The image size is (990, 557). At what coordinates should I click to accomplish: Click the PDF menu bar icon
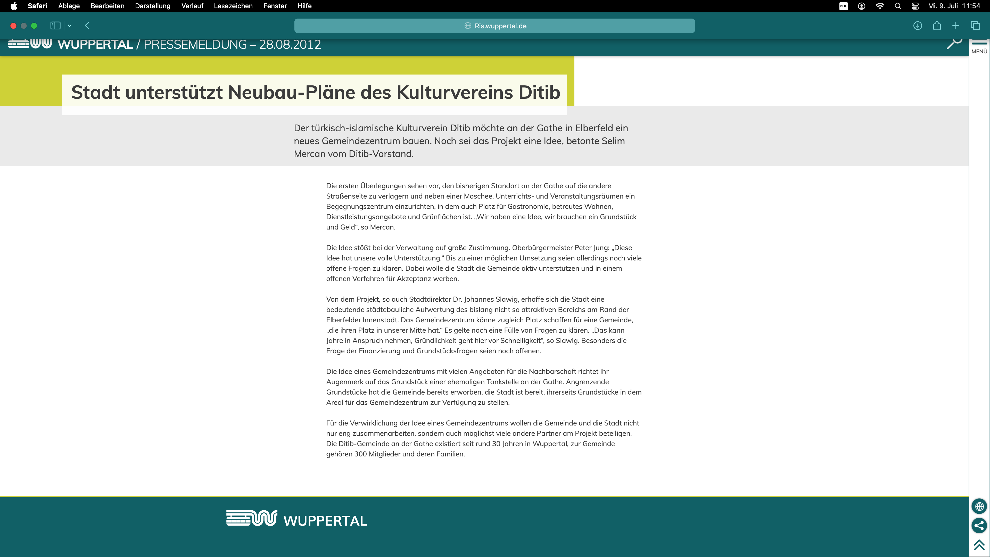pos(843,6)
